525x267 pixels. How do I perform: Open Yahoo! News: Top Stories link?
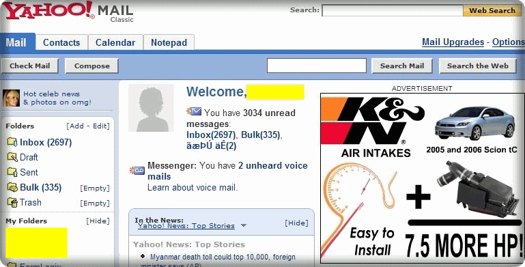tap(186, 226)
